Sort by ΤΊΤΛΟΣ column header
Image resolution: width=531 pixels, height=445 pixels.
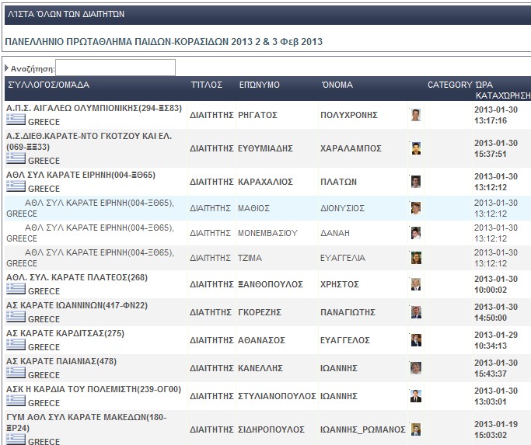click(207, 85)
